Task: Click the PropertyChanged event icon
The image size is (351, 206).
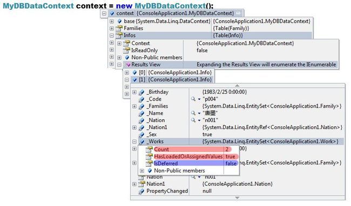Action: (x=141, y=191)
